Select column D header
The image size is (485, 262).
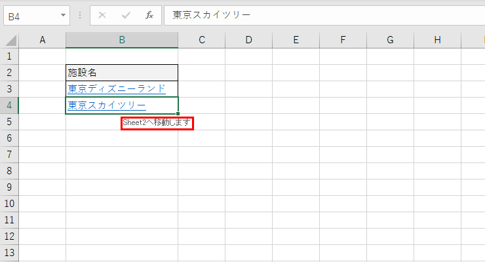(248, 40)
